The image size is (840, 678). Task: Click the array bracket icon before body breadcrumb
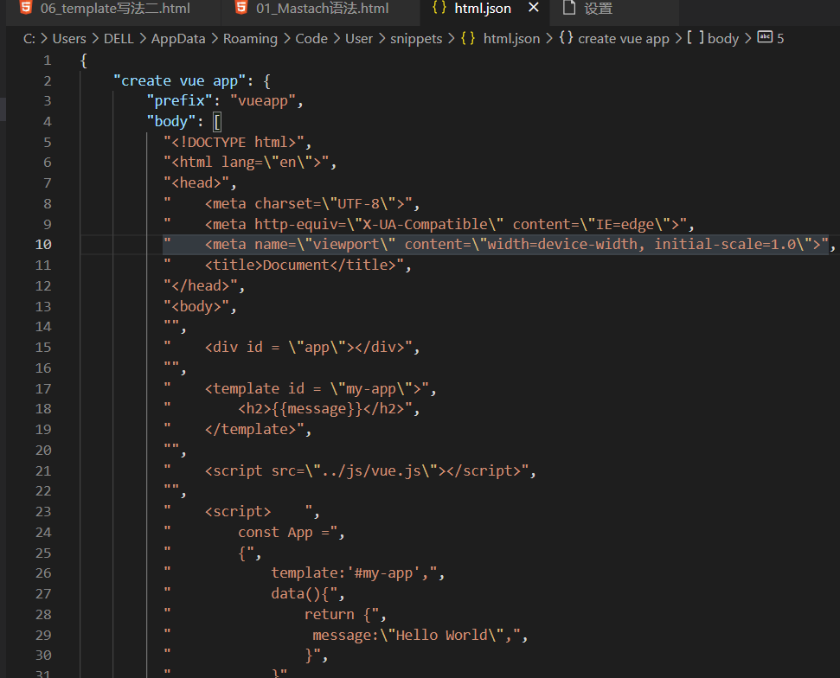pos(696,38)
